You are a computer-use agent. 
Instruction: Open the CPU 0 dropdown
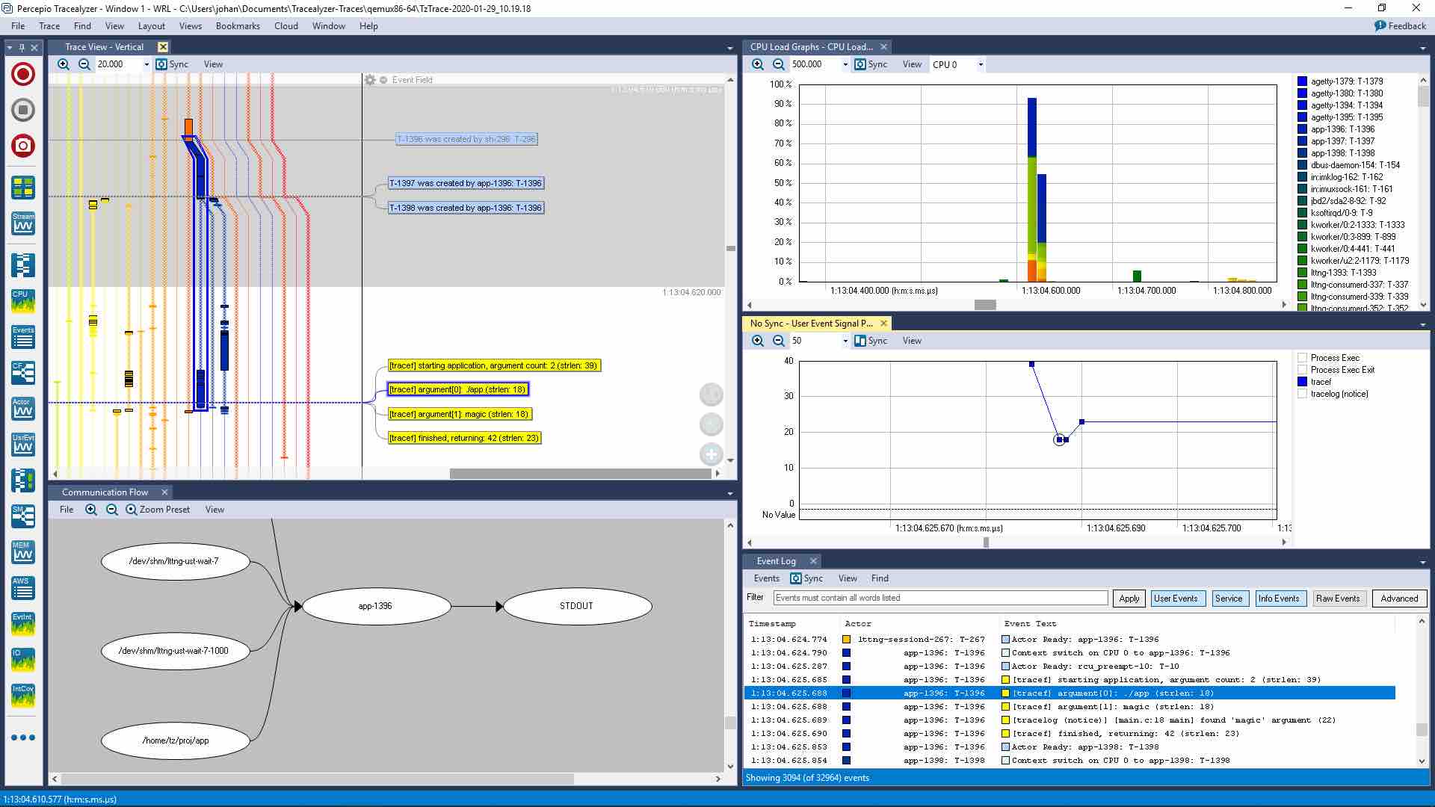[x=981, y=65]
